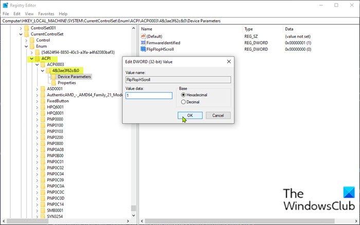Open the File menu
The width and height of the screenshot is (360, 225).
tap(6, 14)
